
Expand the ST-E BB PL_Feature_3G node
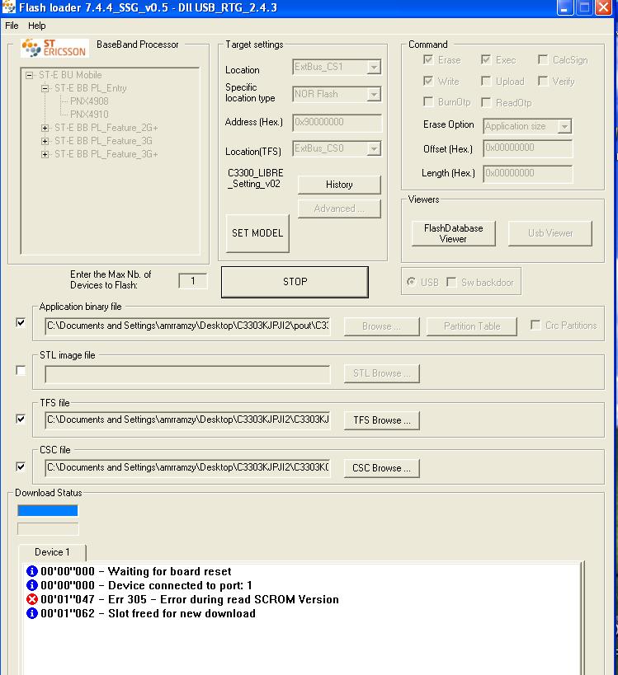tap(45, 141)
